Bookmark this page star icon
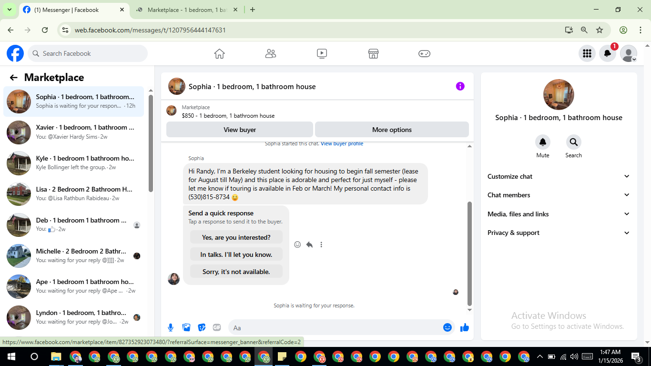 [600, 30]
